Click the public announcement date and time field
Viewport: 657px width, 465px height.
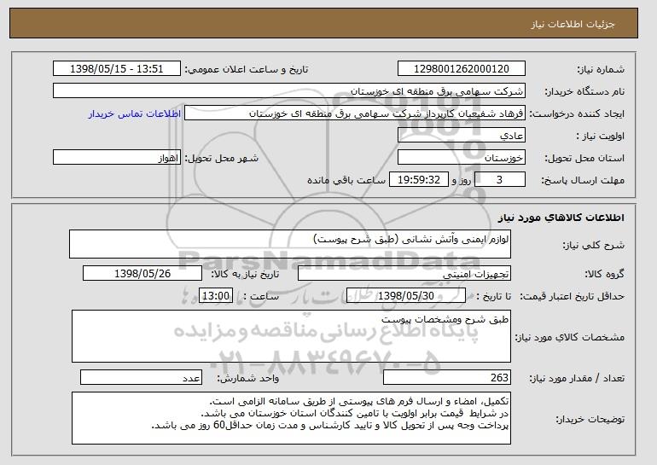(x=117, y=69)
